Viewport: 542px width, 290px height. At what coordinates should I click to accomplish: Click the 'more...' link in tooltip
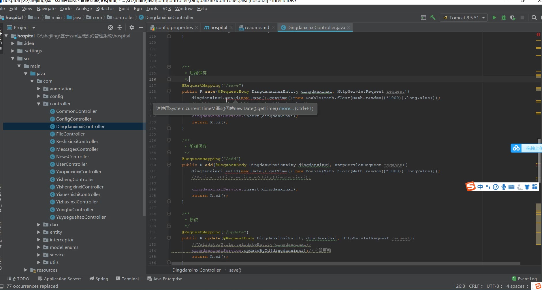pos(286,108)
